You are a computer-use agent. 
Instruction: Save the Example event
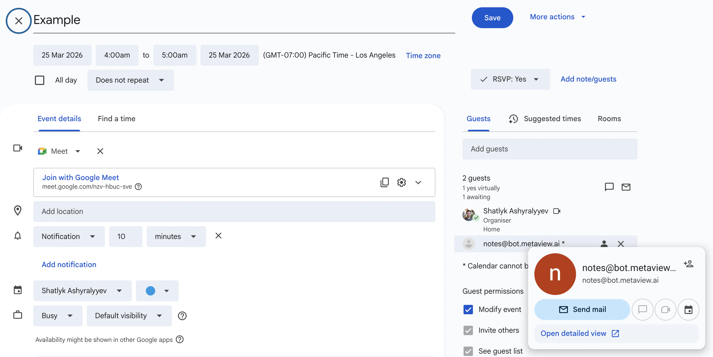tap(492, 17)
